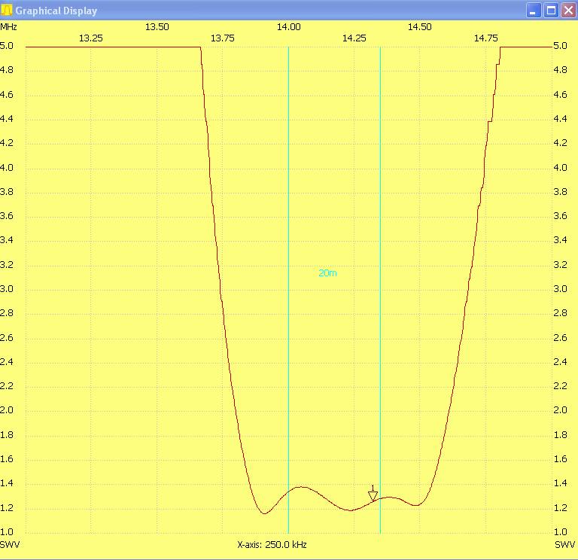Click the 13.50 frequency tick label

coord(157,27)
